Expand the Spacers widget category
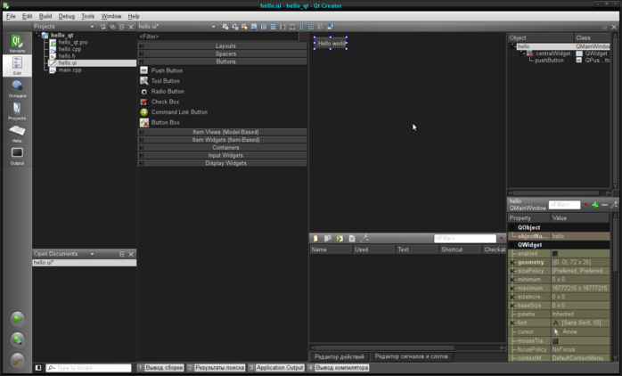622x376 pixels. [141, 53]
